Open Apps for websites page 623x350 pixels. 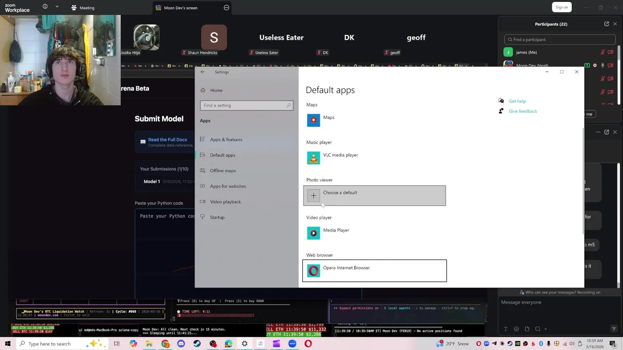[228, 186]
